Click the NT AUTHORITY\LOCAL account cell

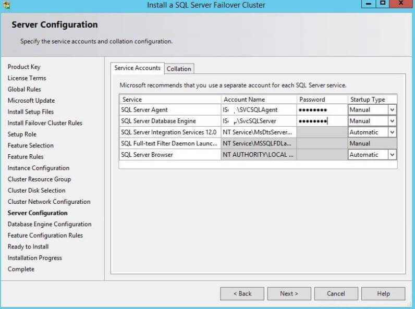259,155
